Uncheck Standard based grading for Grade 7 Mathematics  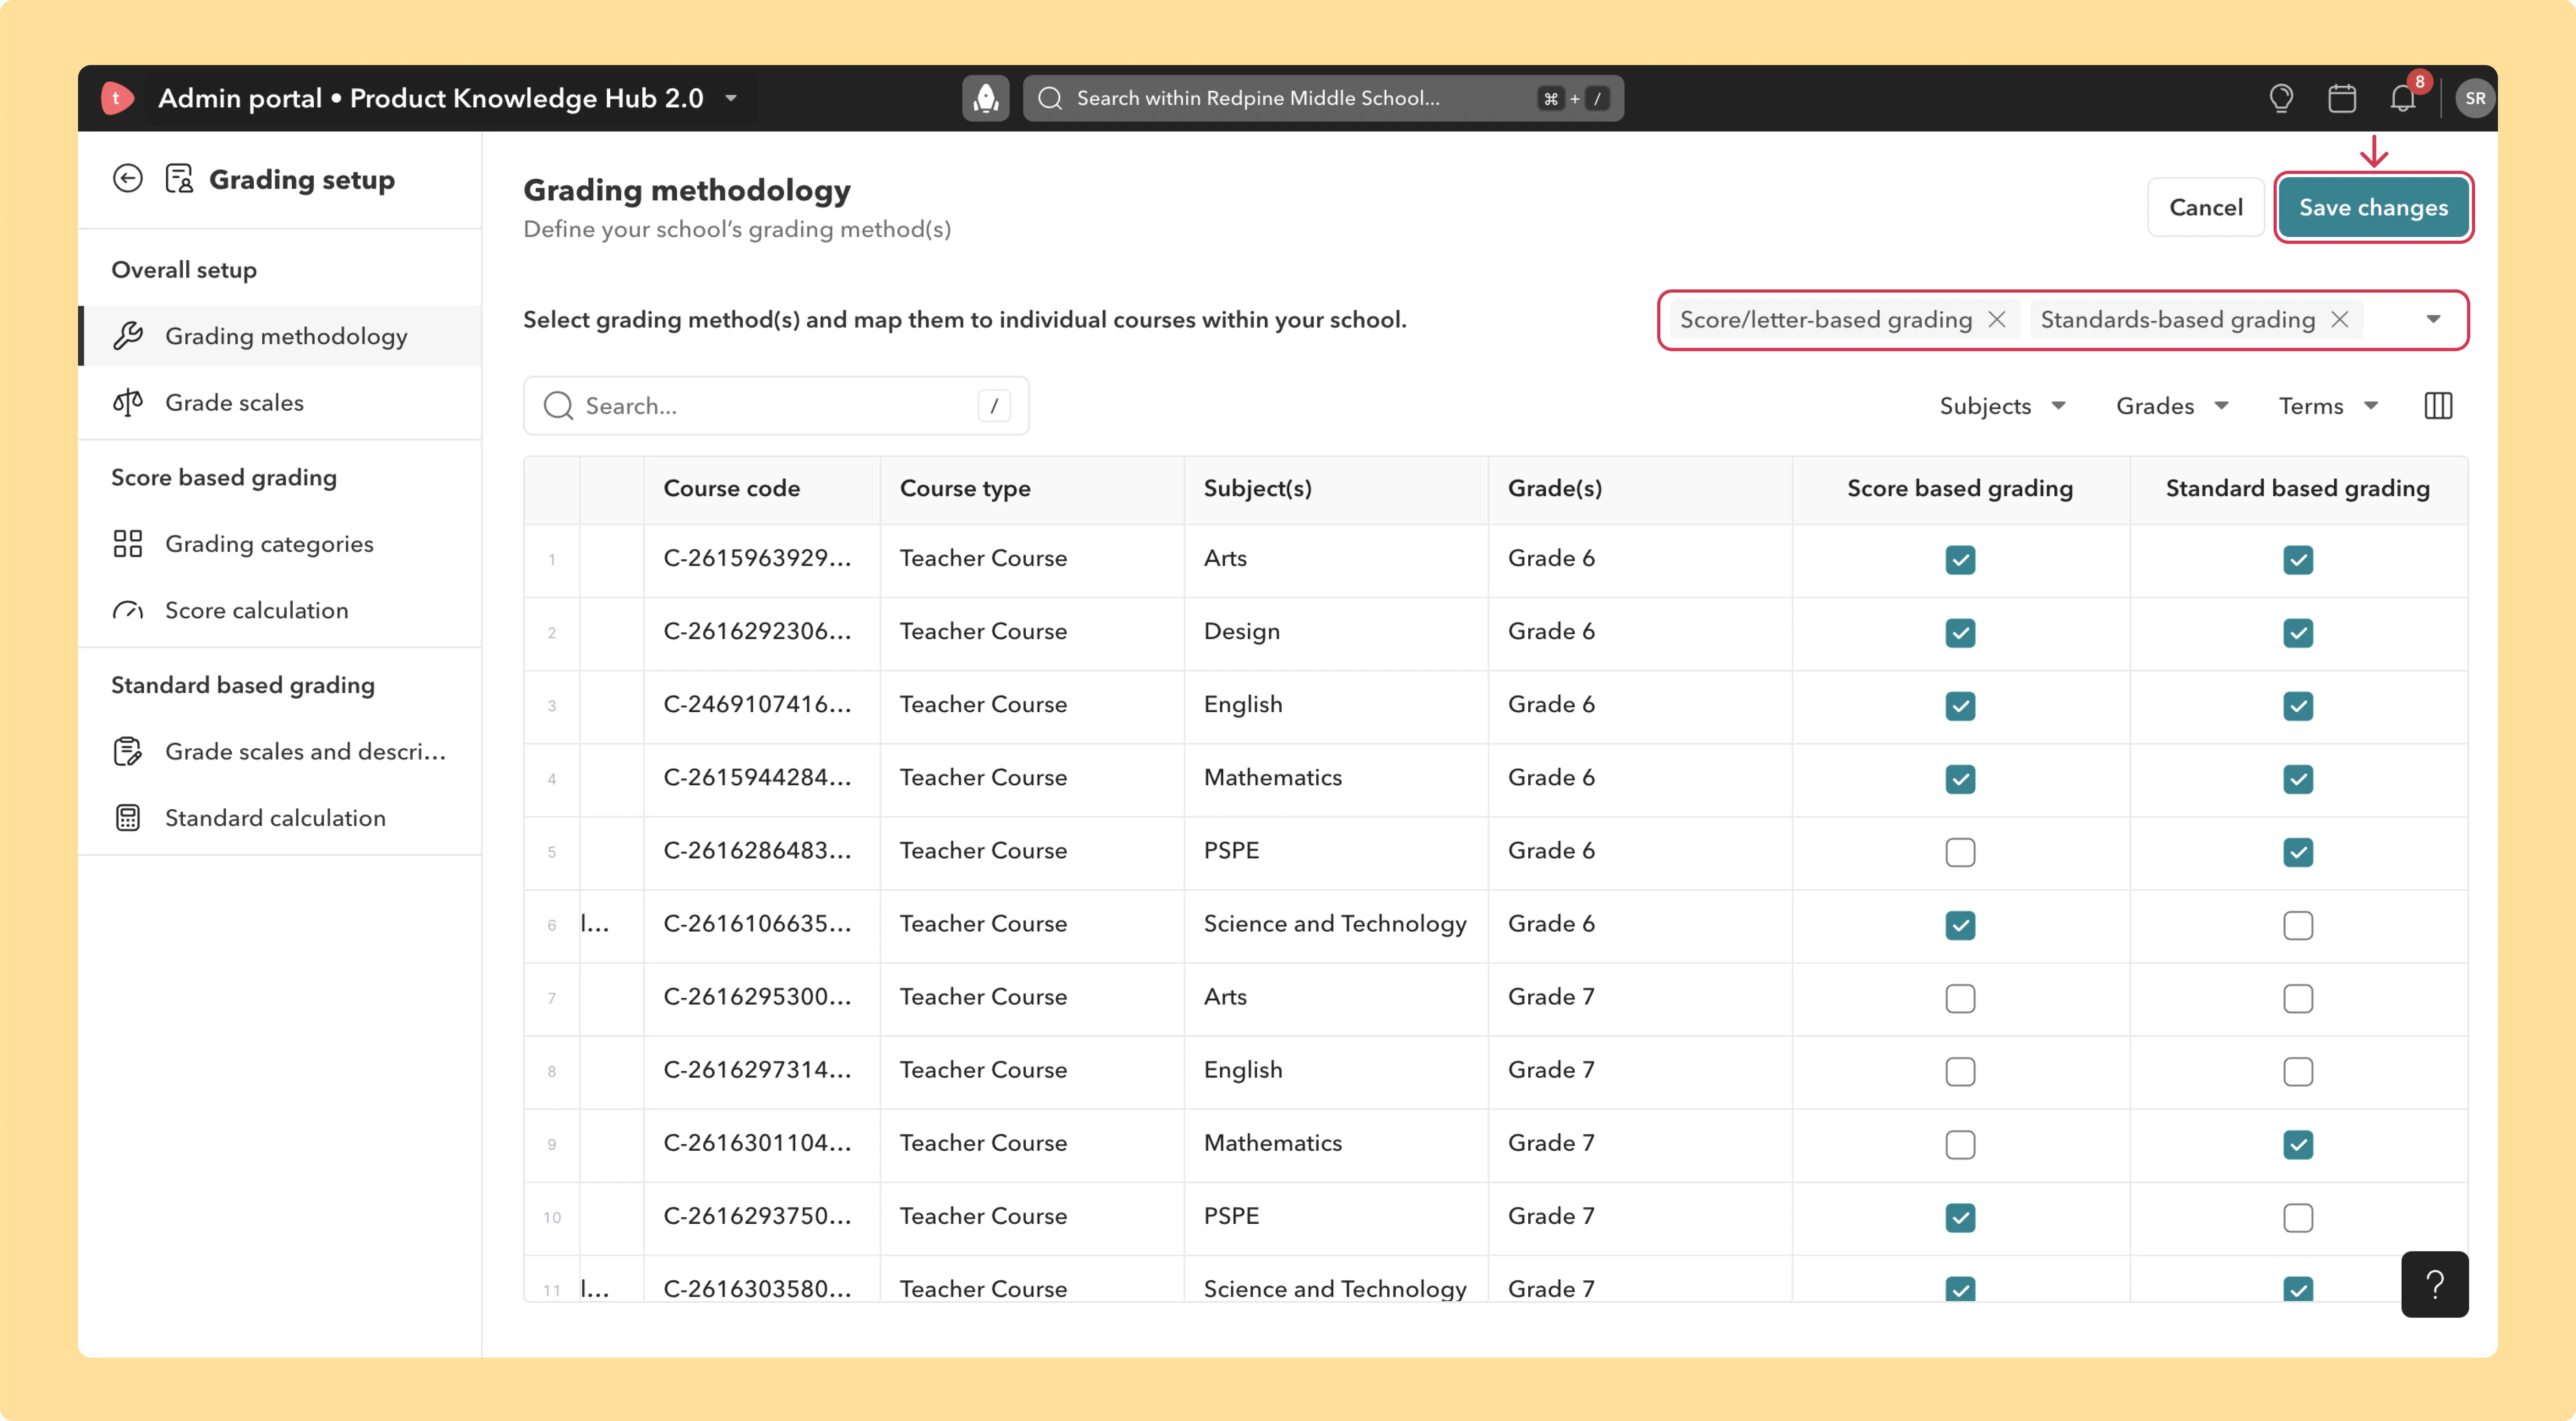click(2298, 1144)
